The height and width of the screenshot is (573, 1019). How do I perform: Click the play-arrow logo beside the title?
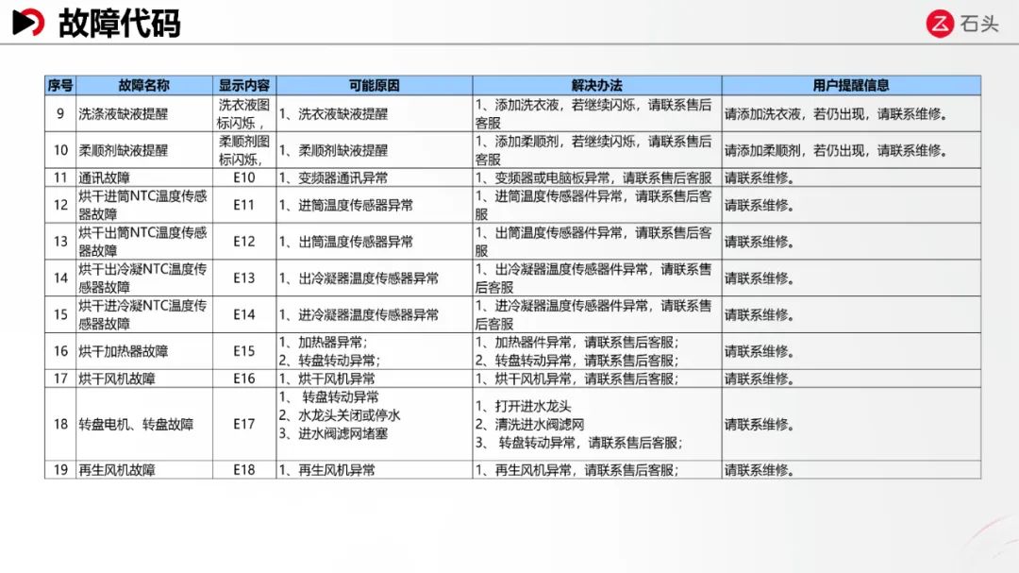(x=28, y=23)
